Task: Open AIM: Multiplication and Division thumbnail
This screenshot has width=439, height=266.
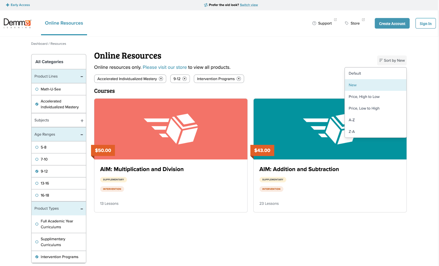Action: point(171,129)
